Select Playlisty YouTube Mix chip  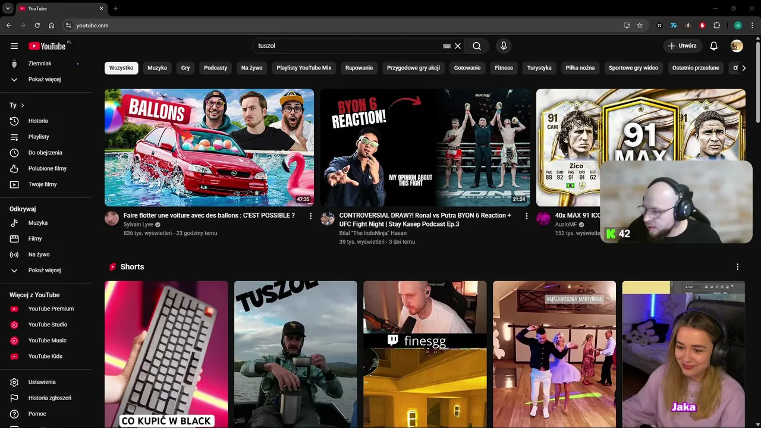point(304,68)
